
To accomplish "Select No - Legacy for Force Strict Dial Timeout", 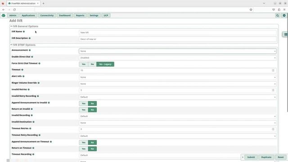I will click(105, 64).
